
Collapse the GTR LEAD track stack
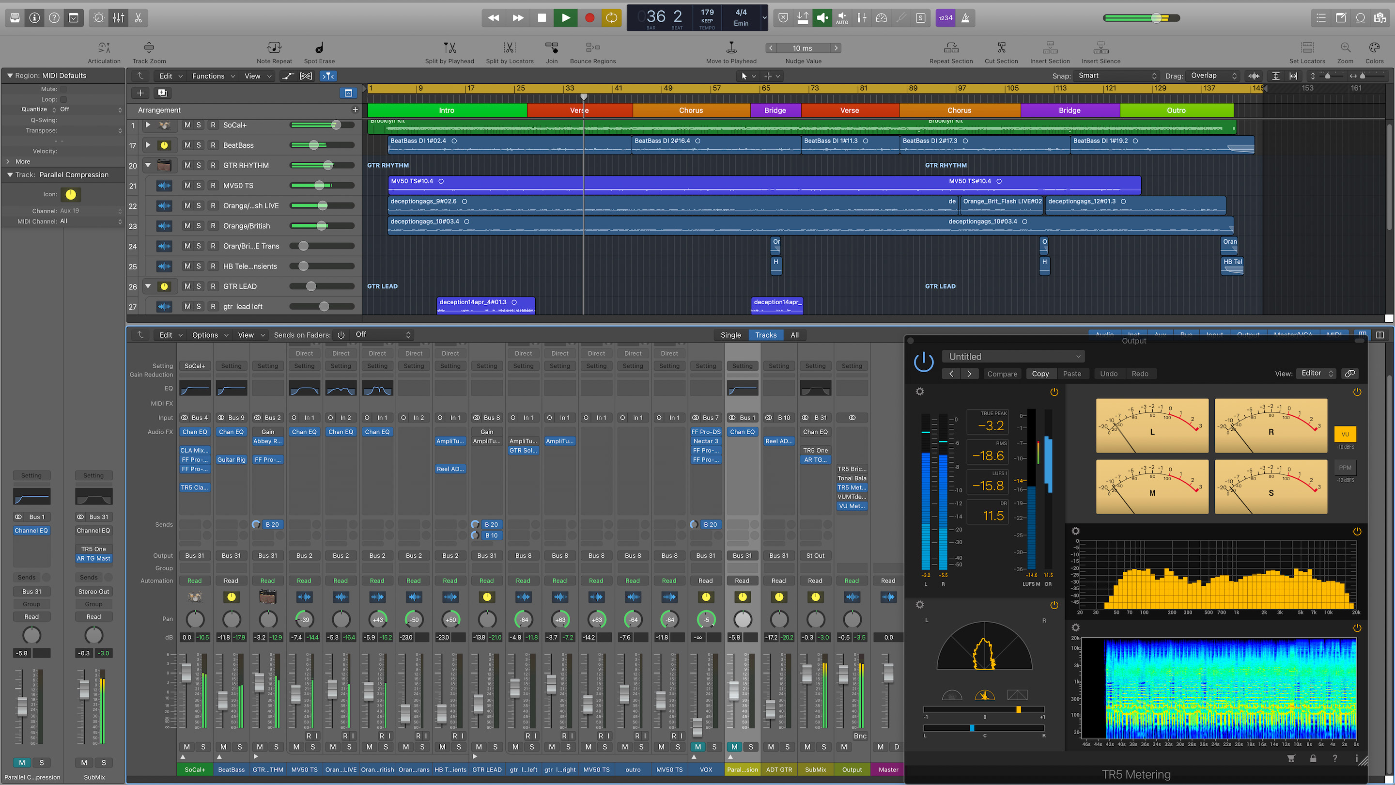coord(148,286)
